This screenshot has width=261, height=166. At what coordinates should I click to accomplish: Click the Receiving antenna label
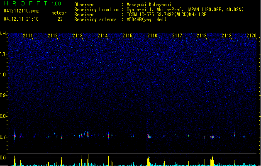(x=95, y=20)
